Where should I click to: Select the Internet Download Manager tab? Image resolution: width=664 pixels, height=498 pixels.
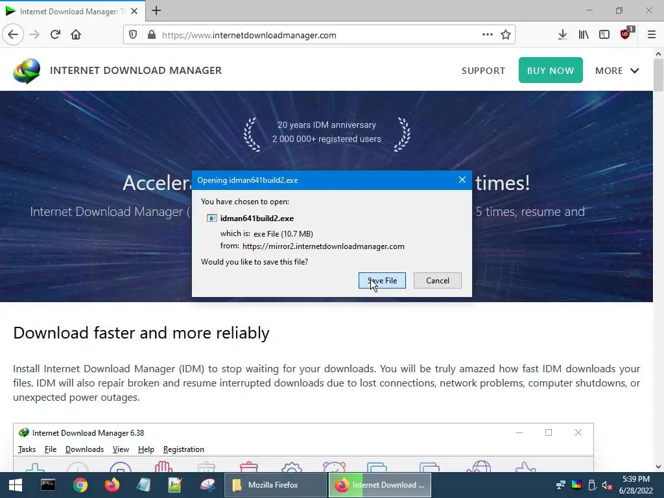73,11
